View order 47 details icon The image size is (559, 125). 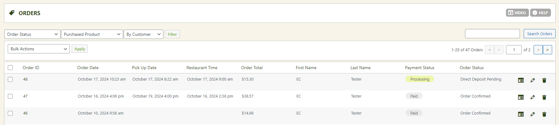click(521, 98)
